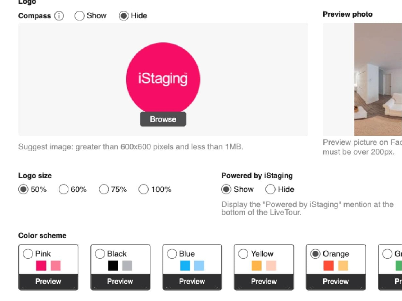Click the Black scheme black swatch
This screenshot has height=301, width=402.
tap(113, 266)
